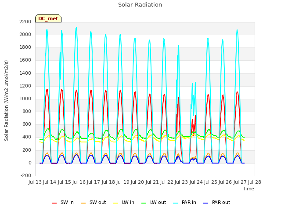Viewport: 281px width, 211px height.
Task: Click the 0 y-axis tick label
Action: [30, 163]
